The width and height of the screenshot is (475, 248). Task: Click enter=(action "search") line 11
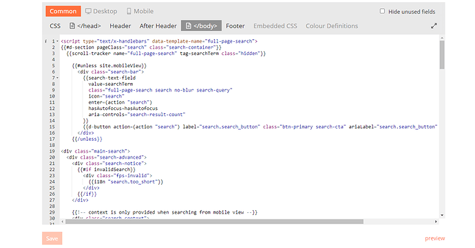120,102
